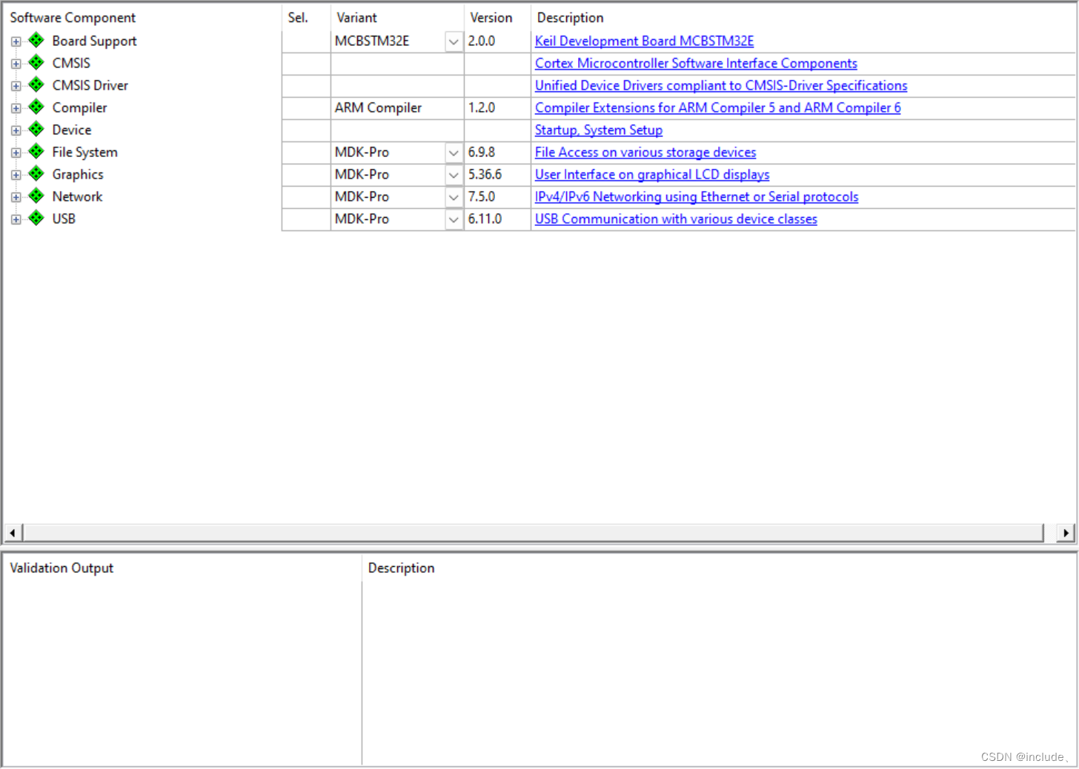Screen dimensions: 1079x769
Task: Click the Software Component column header
Action: pos(142,17)
